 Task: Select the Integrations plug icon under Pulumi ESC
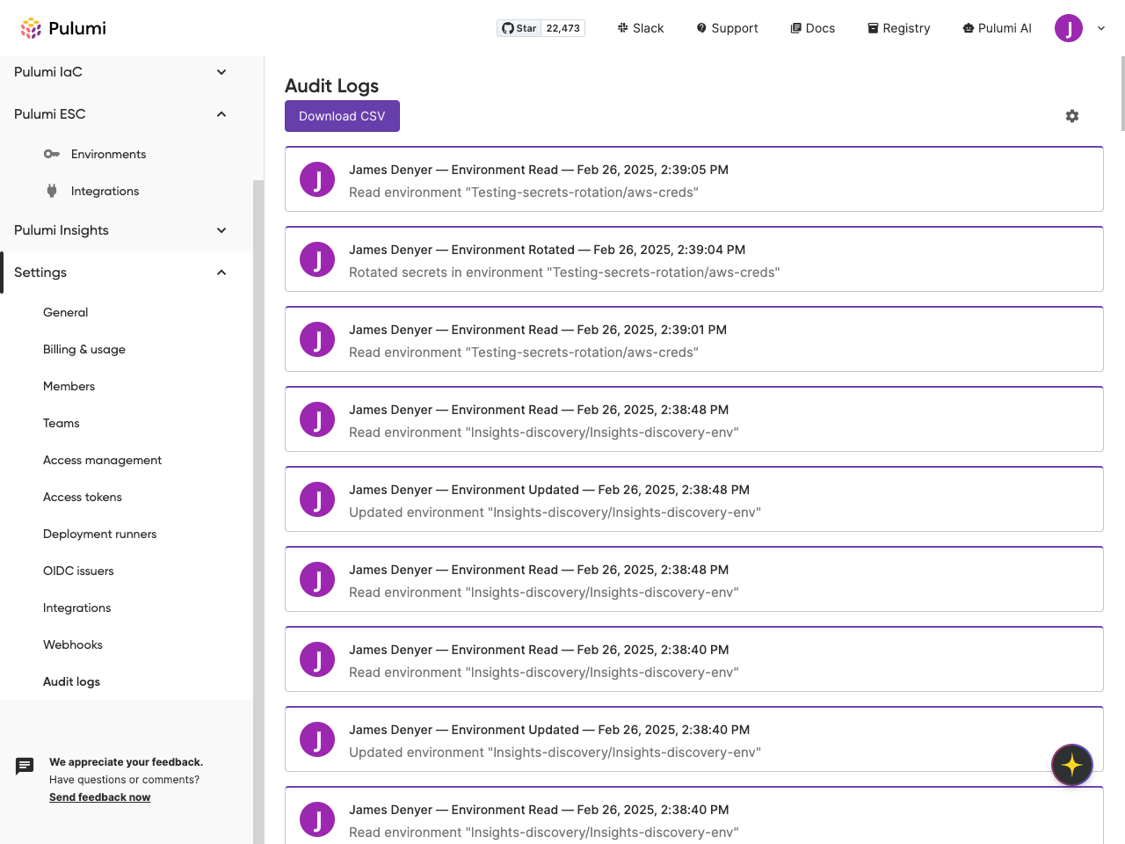(52, 191)
